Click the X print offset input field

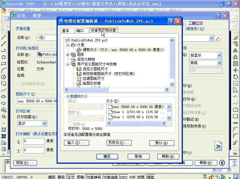pyautogui.click(x=34, y=141)
